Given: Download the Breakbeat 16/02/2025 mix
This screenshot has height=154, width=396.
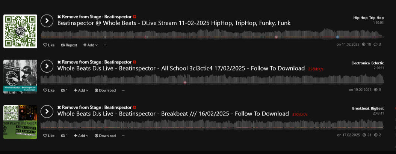Looking at the screenshot, I should 105,136.
